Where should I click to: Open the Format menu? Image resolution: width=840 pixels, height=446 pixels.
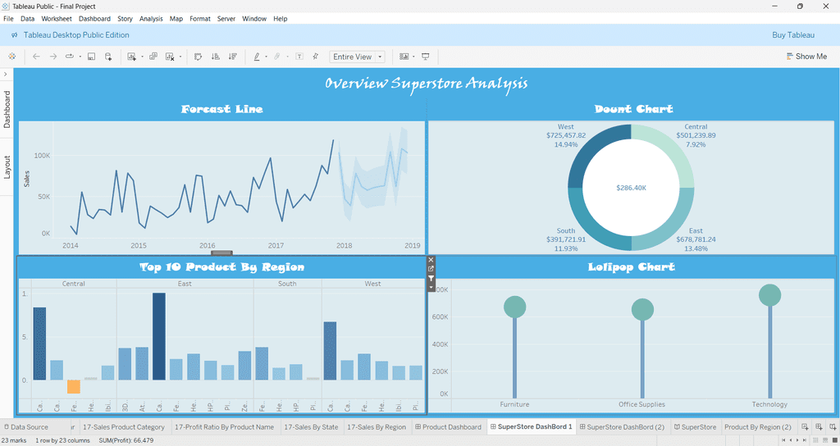click(x=200, y=19)
